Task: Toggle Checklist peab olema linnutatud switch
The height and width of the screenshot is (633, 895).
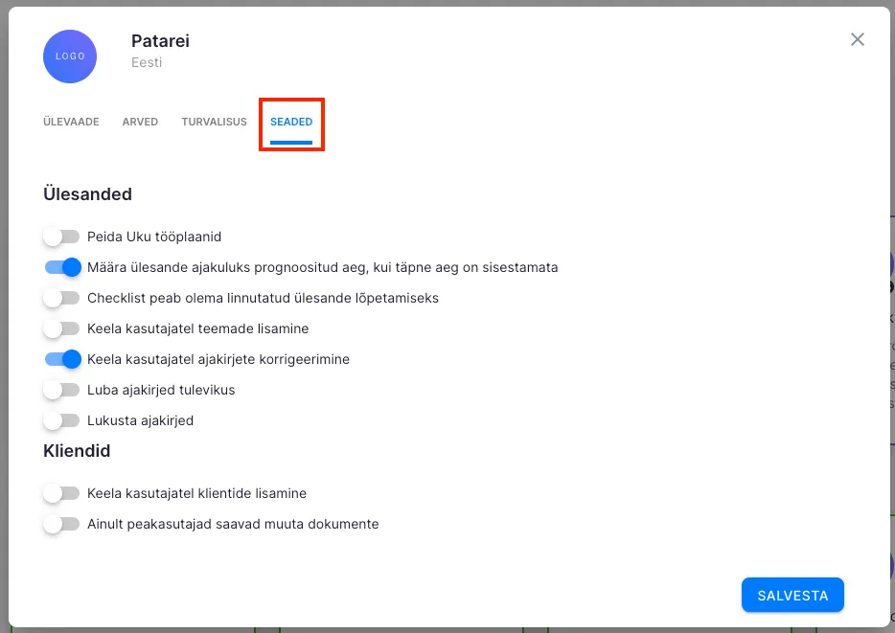Action: coord(61,298)
